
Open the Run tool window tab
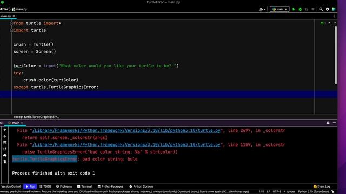pyautogui.click(x=30, y=186)
